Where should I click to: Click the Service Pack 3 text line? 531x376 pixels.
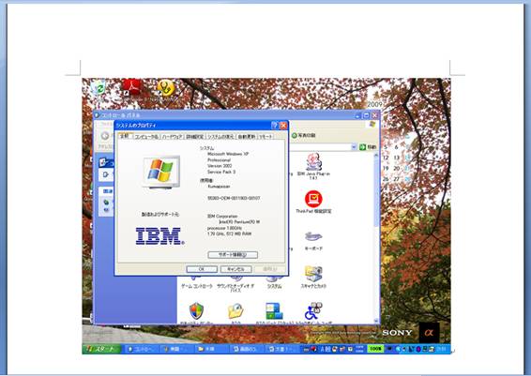(x=221, y=172)
